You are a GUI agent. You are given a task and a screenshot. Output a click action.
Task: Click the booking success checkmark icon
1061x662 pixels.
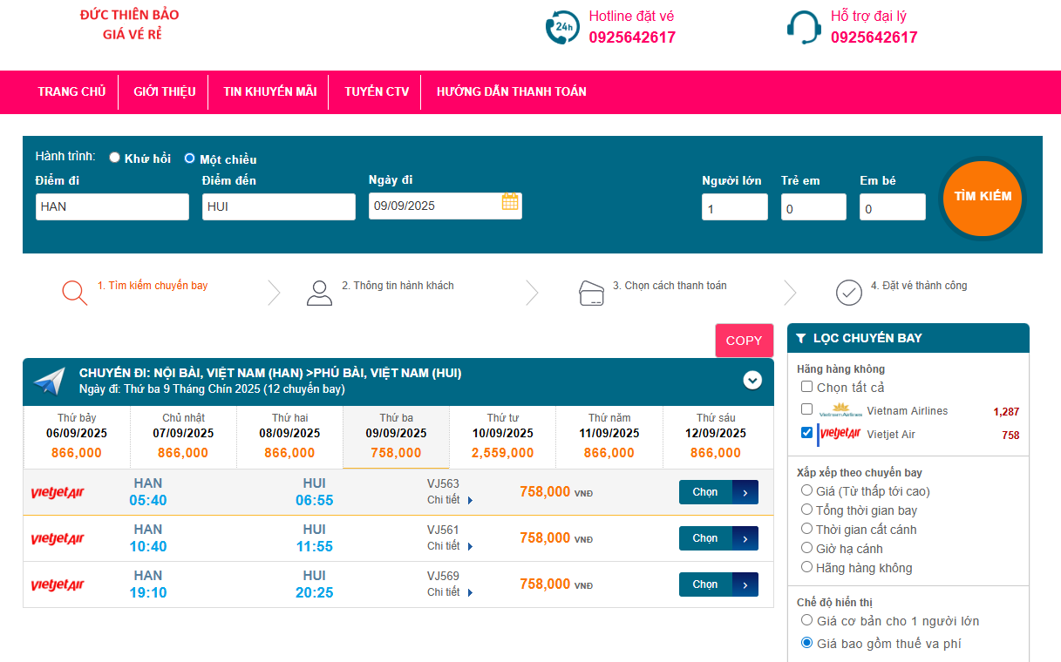pos(848,293)
